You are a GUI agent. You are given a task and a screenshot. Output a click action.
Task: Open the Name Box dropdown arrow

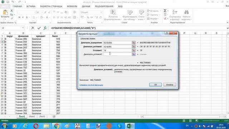[x=23, y=28]
